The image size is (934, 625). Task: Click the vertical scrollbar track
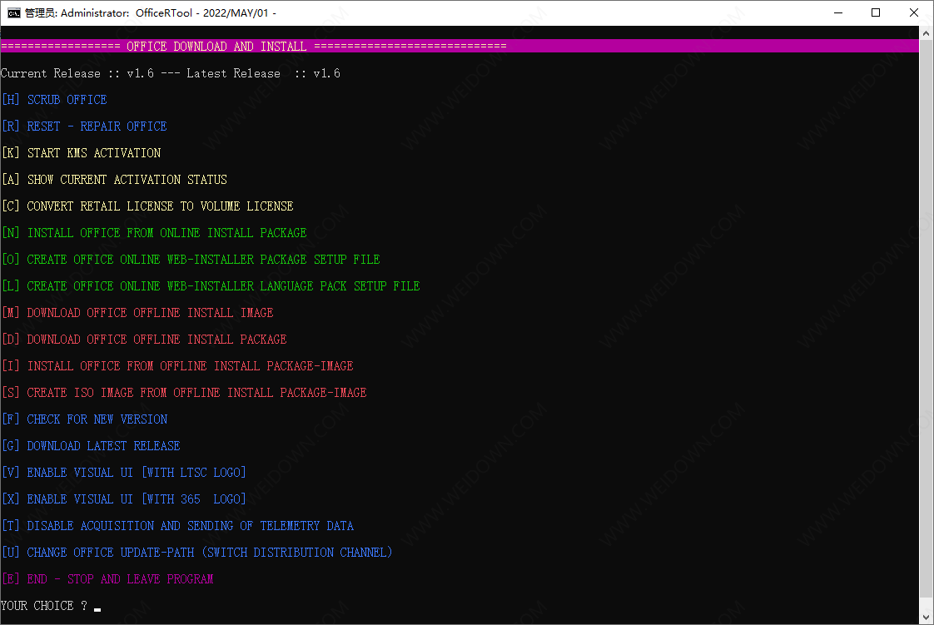(x=926, y=325)
